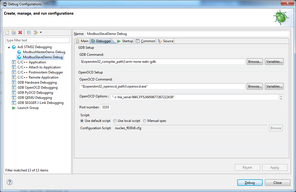Select GDB SEGGER J-Link Debugging entry

click(x=40, y=103)
